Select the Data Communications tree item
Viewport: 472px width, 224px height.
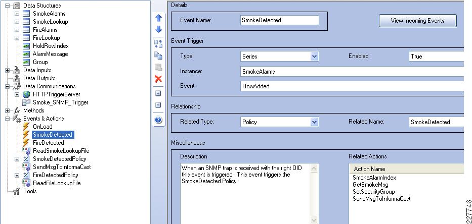(50, 86)
